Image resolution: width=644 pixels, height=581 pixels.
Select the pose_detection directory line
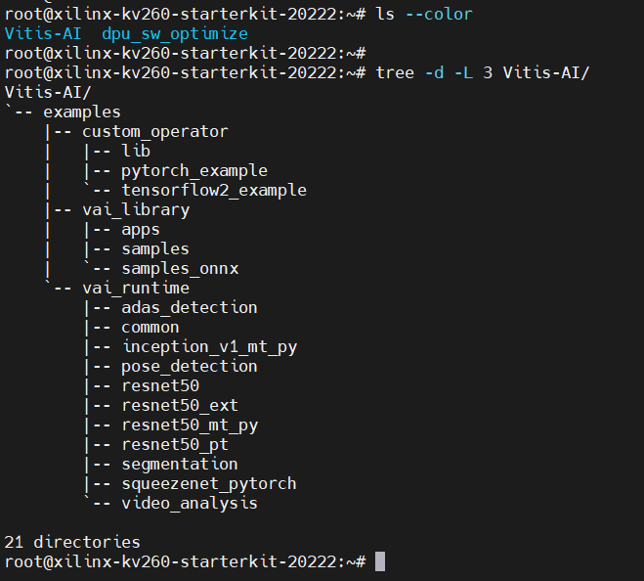(190, 367)
